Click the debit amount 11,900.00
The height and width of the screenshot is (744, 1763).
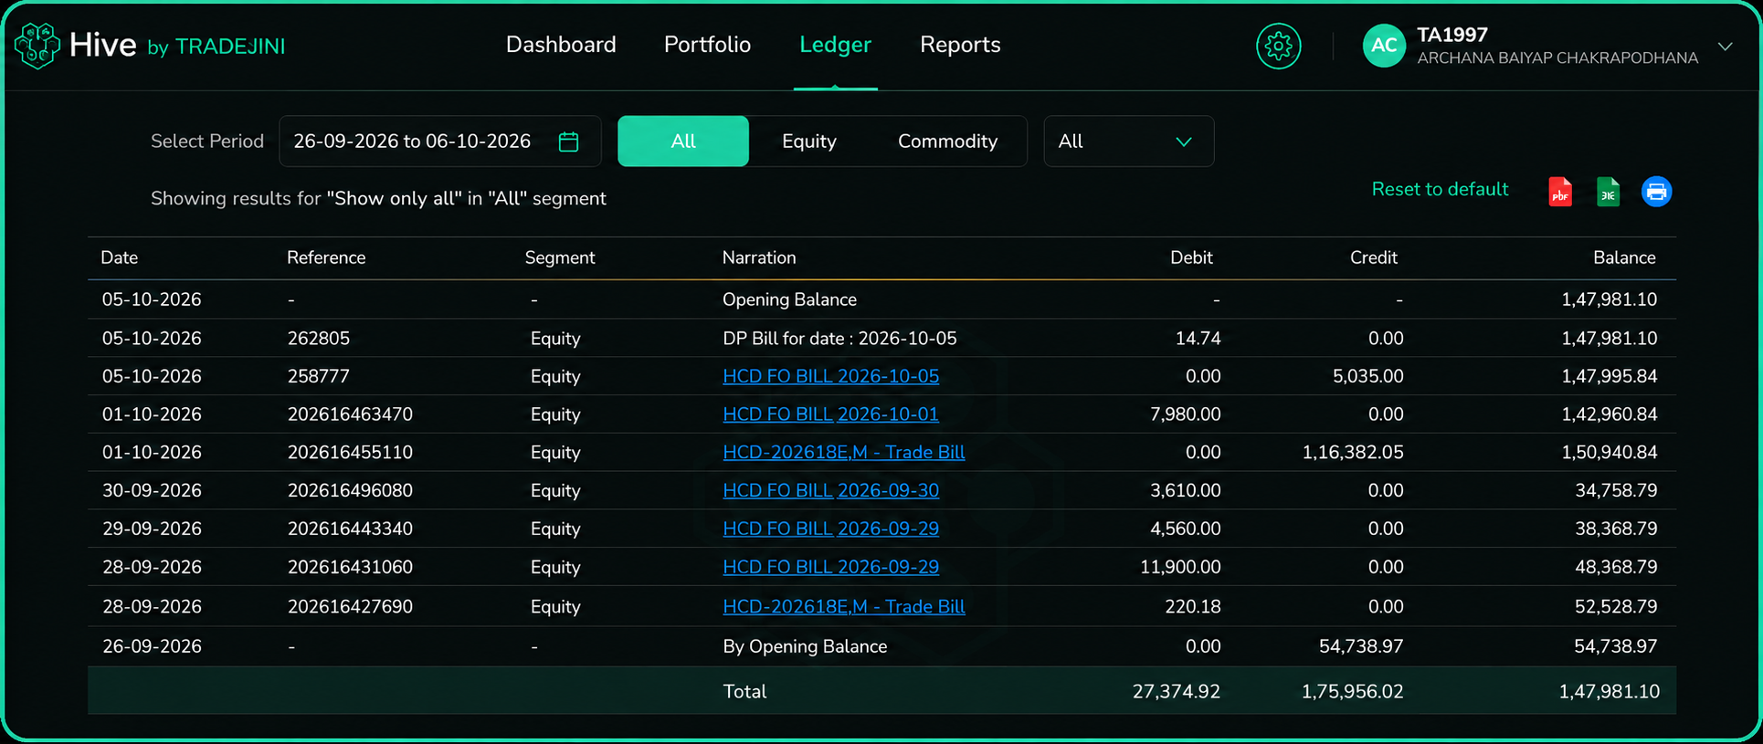click(x=1180, y=568)
